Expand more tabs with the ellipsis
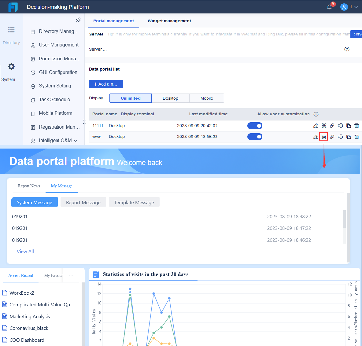The height and width of the screenshot is (346, 362). (x=71, y=275)
